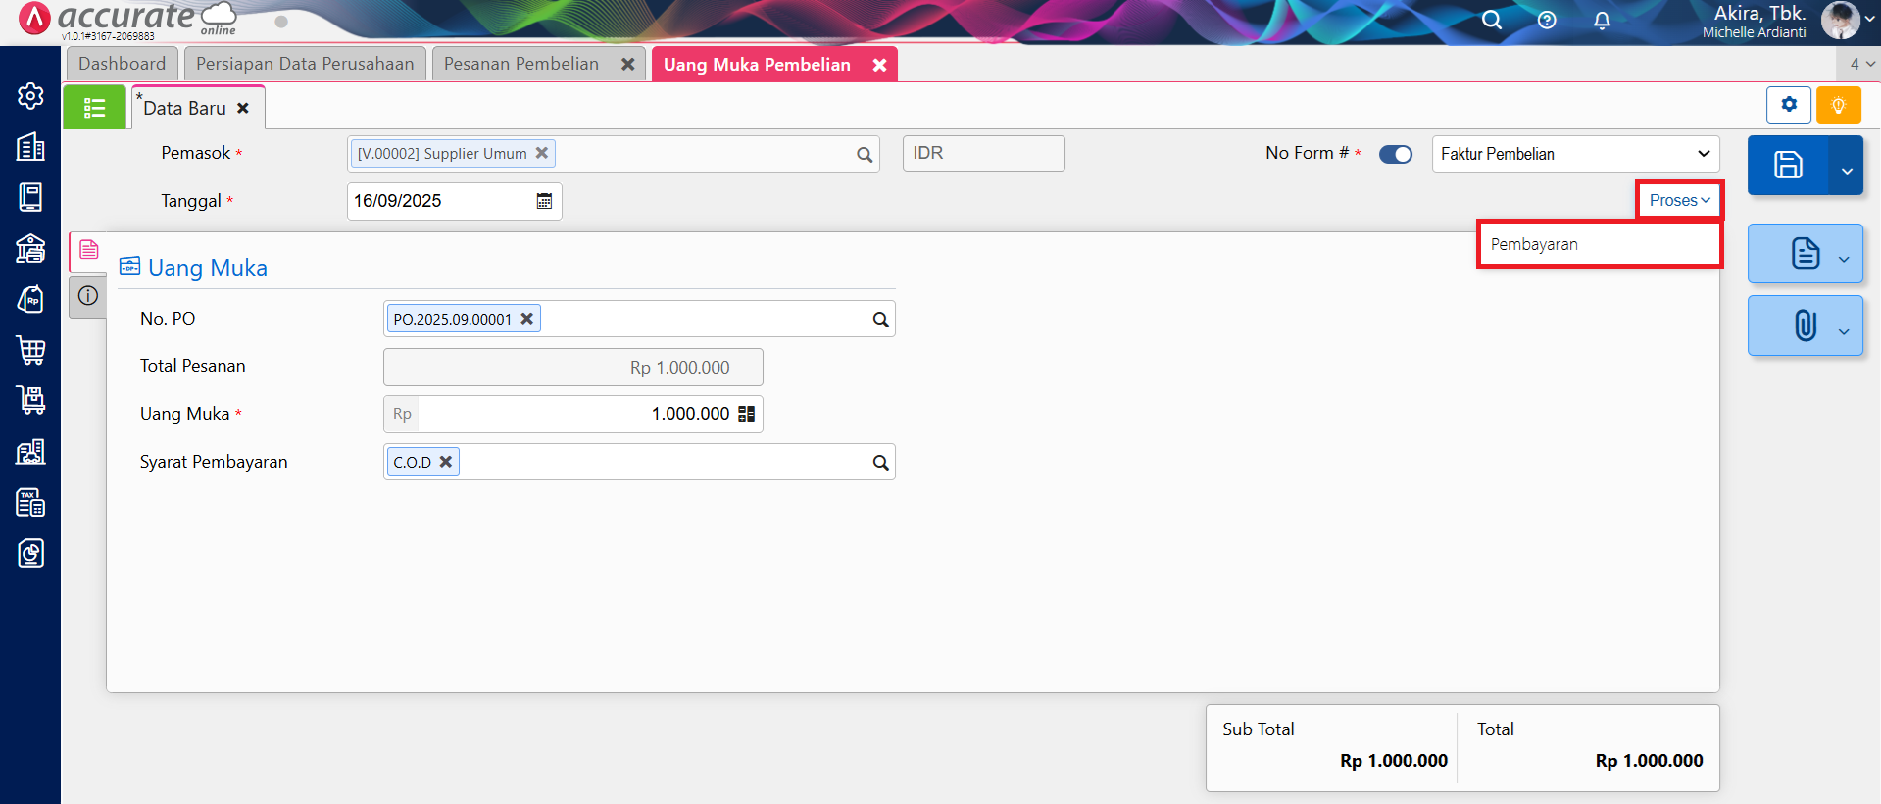Open the help question mark icon
This screenshot has height=804, width=1881.
[x=1547, y=21]
